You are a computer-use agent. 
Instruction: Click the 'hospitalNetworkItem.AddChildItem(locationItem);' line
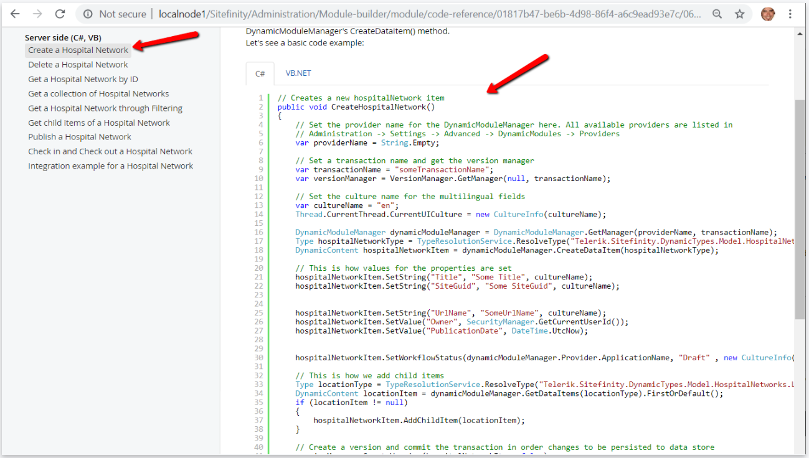(419, 420)
